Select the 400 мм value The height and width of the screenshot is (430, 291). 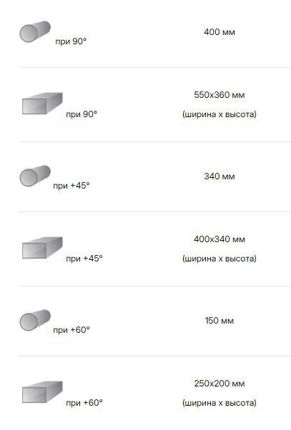tap(220, 32)
